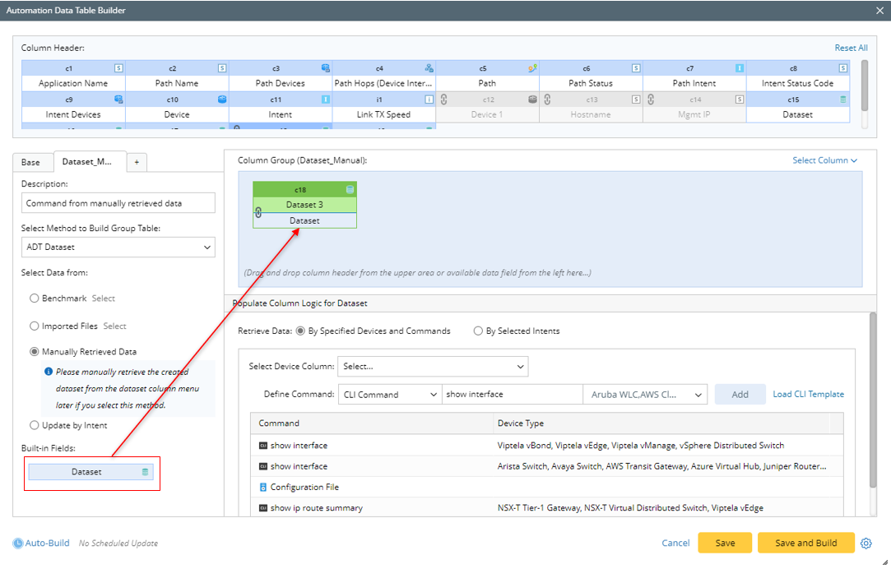The height and width of the screenshot is (569, 891).
Task: Click the path icon on column c5
Action: click(532, 68)
